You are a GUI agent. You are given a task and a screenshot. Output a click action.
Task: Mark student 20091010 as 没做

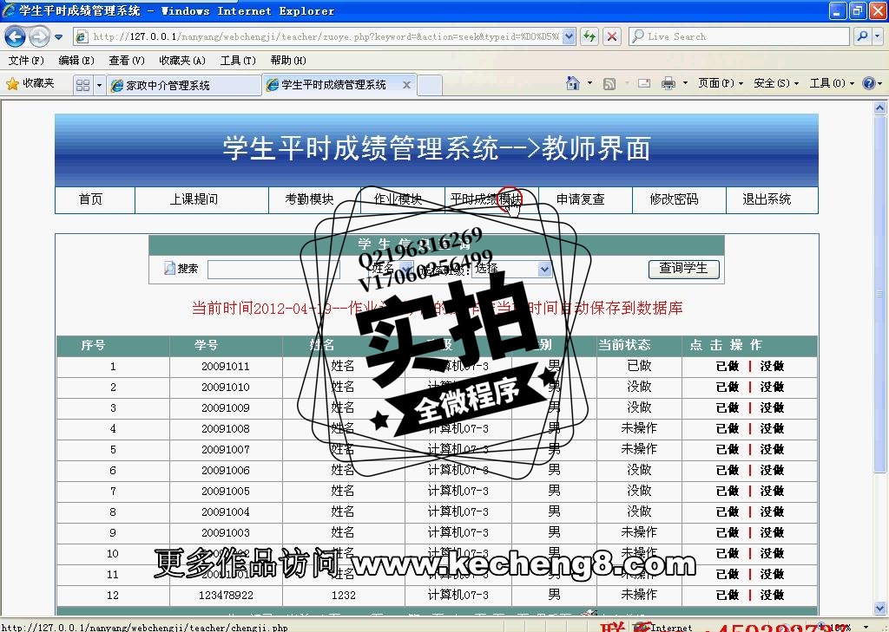click(772, 388)
